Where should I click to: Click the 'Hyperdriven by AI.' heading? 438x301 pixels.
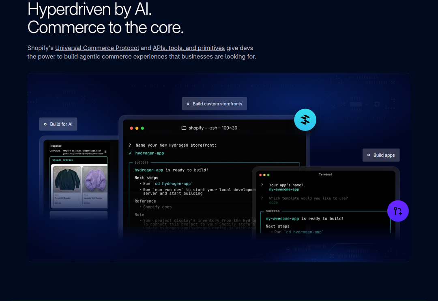(89, 9)
